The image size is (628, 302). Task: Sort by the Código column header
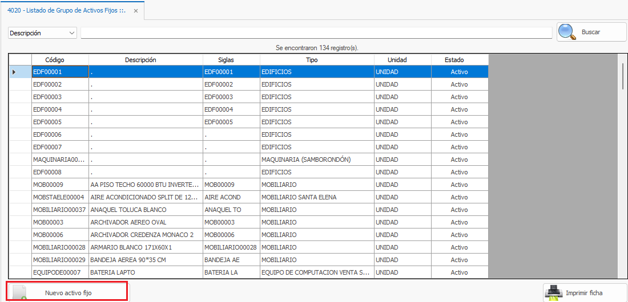point(55,60)
